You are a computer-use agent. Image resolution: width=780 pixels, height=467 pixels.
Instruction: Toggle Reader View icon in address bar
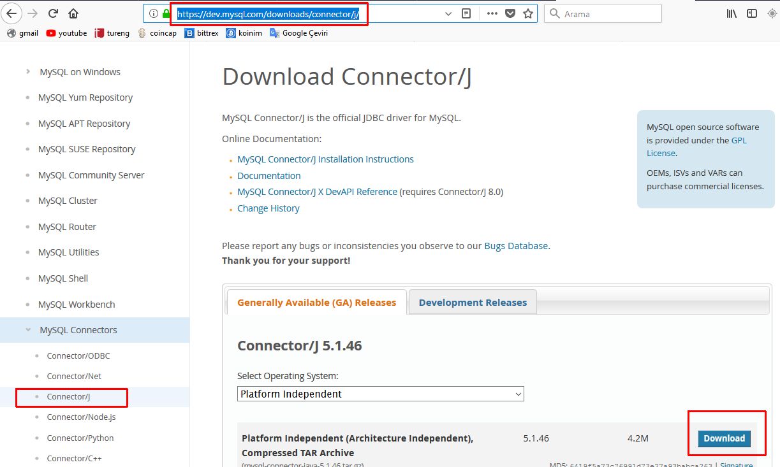466,13
